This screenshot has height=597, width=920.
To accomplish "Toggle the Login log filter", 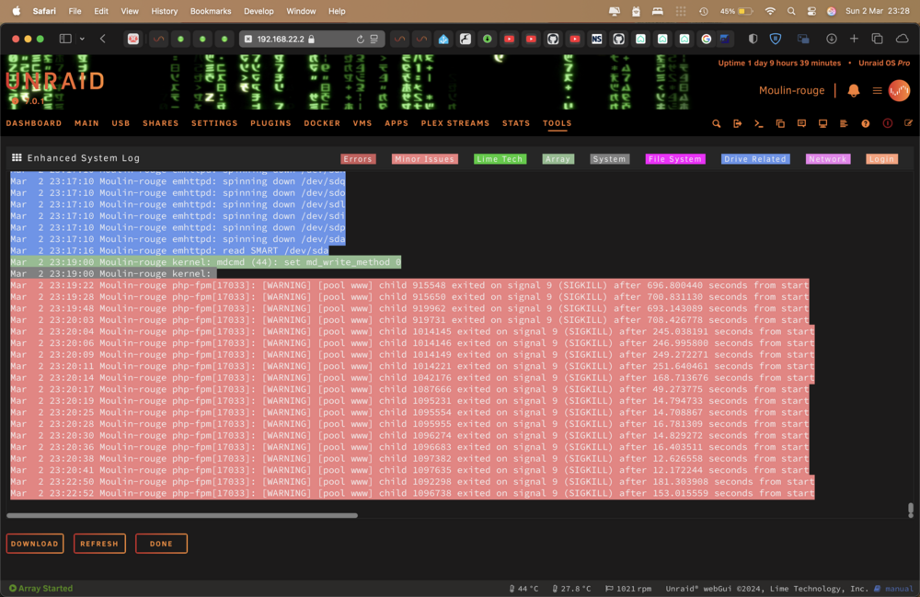I will pyautogui.click(x=881, y=159).
